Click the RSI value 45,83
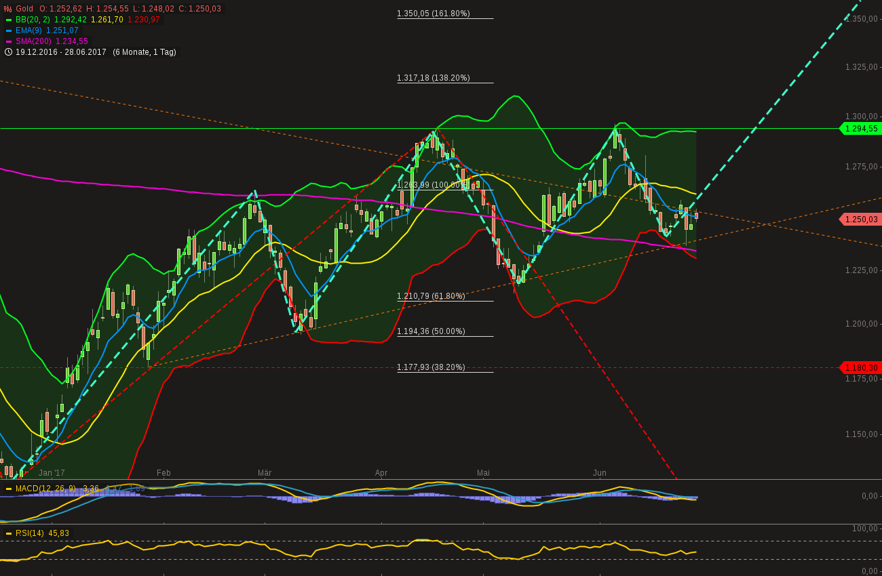 [58, 533]
